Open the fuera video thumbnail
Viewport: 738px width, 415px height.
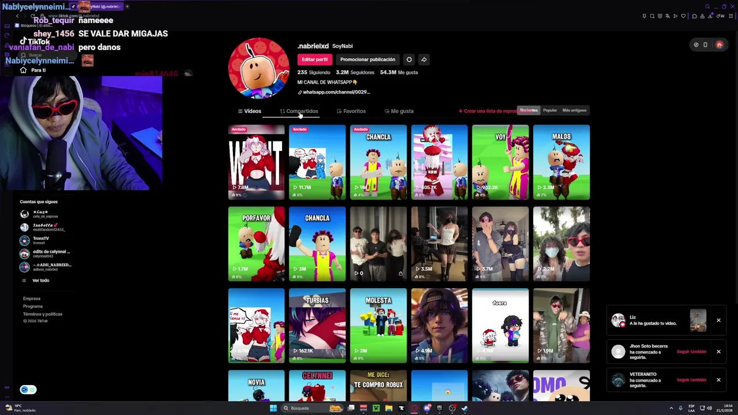tap(500, 326)
